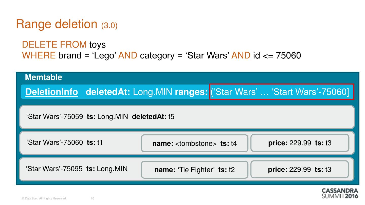The height and width of the screenshot is (205, 365).
Task: Click the 'name: <tombstone> ts: t4' cell
Action: (x=194, y=143)
